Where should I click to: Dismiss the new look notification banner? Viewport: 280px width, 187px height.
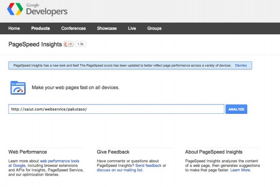[x=241, y=65]
